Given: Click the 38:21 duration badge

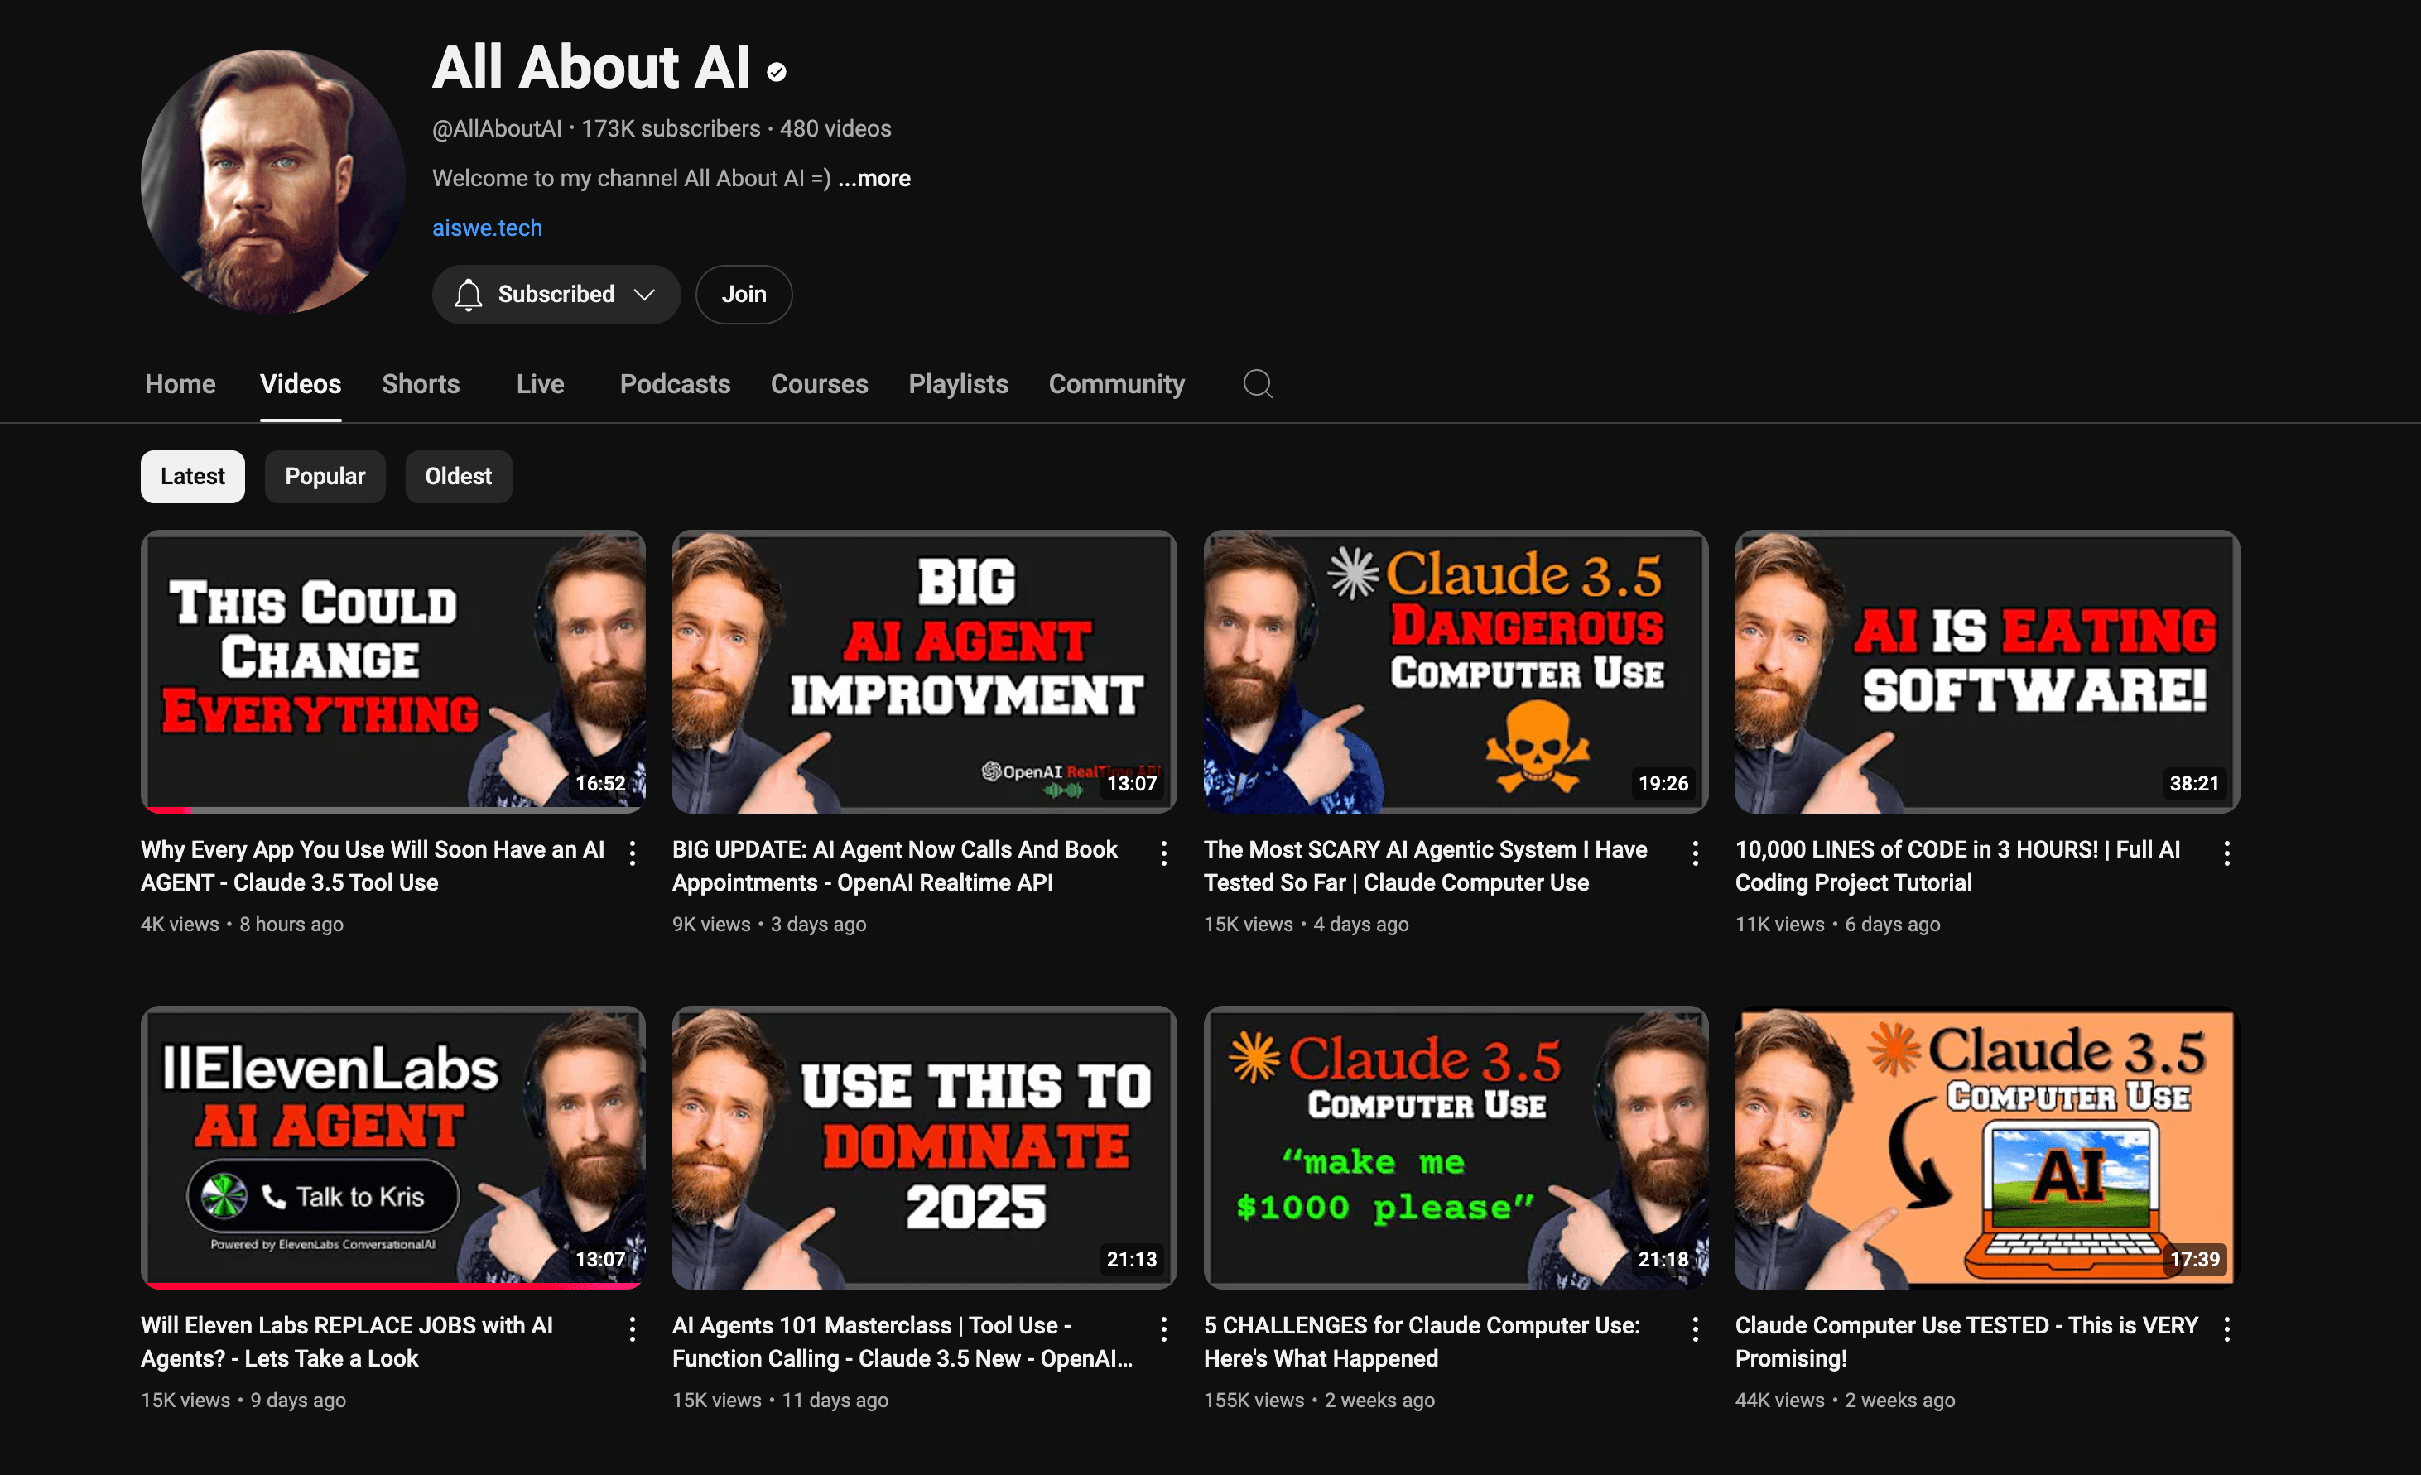Looking at the screenshot, I should coord(2195,784).
